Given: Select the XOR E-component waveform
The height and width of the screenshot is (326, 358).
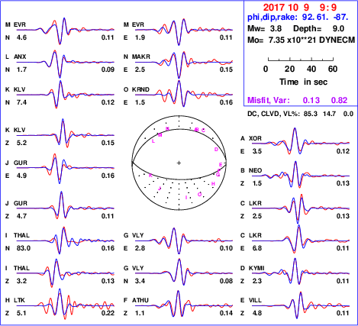Looking at the screenshot, I should pyautogui.click(x=301, y=142).
